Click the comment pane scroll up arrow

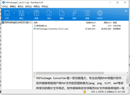click(127, 77)
